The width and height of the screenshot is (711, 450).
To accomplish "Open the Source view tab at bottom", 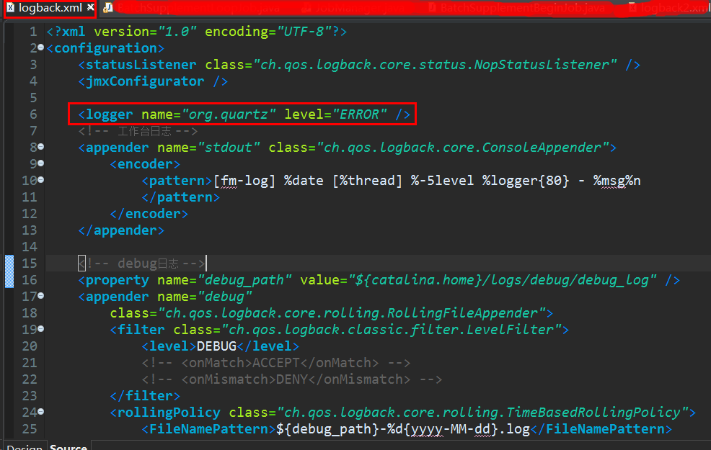I will tap(69, 446).
